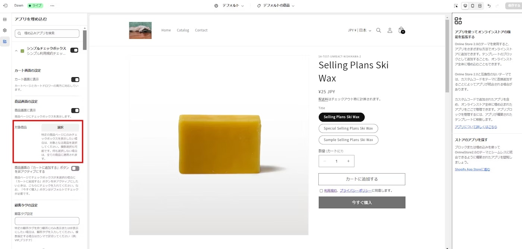Click the 選択 button for 対象商品
The width and height of the screenshot is (522, 249).
coord(61,127)
